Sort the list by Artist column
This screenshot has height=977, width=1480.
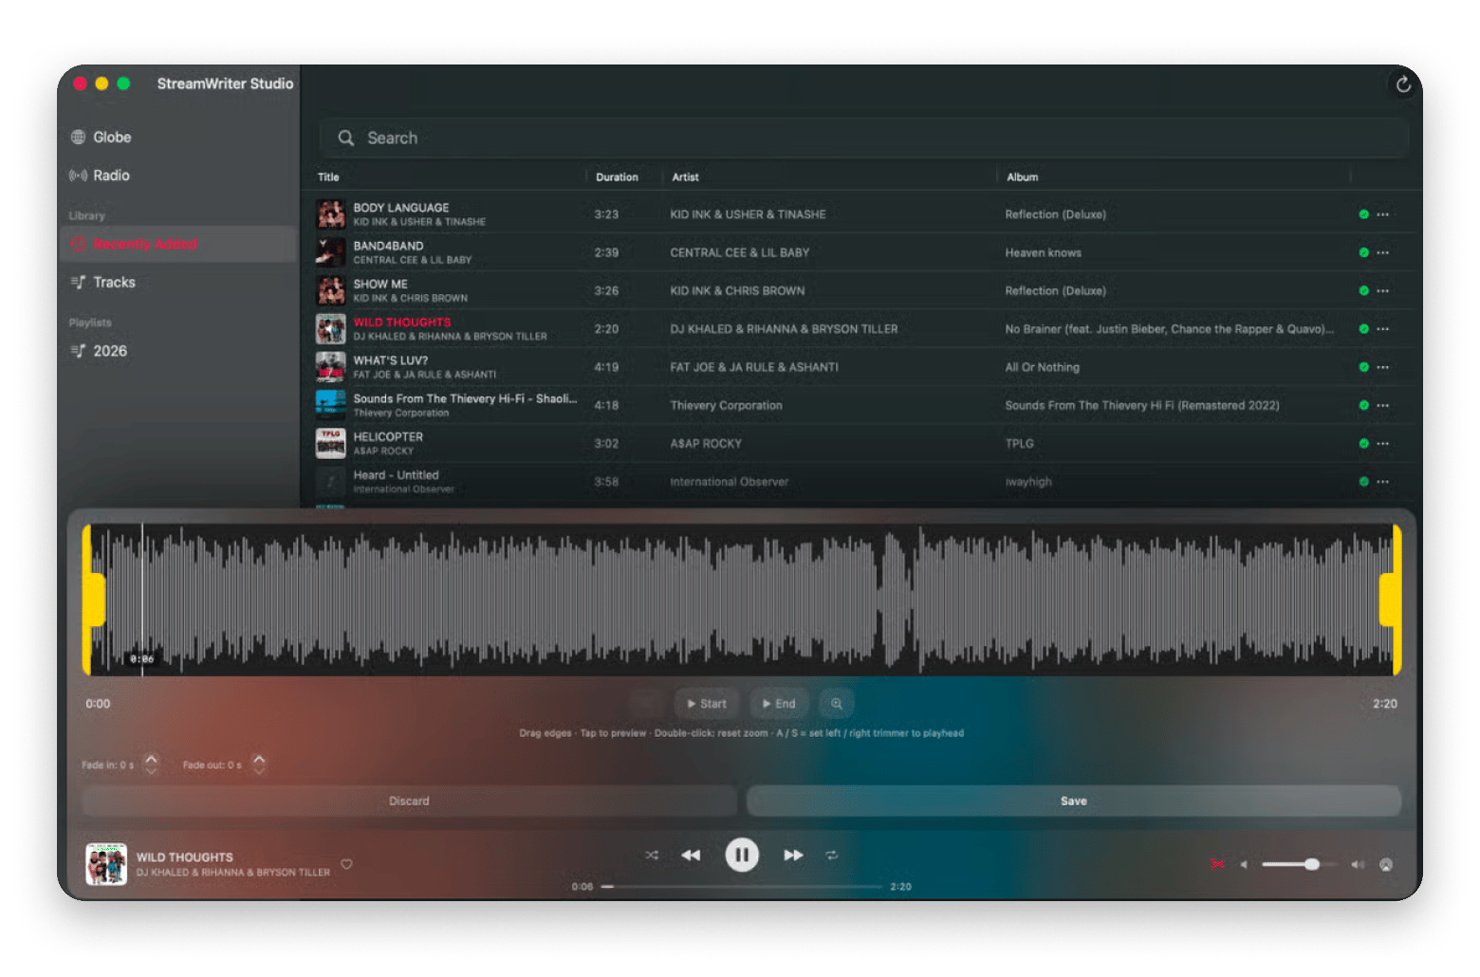click(685, 177)
